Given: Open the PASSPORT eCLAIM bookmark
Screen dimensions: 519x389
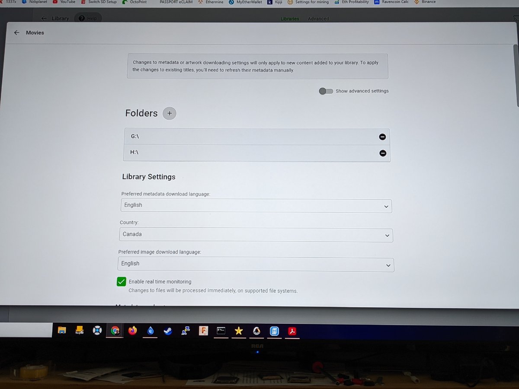Looking at the screenshot, I should 175,2.
